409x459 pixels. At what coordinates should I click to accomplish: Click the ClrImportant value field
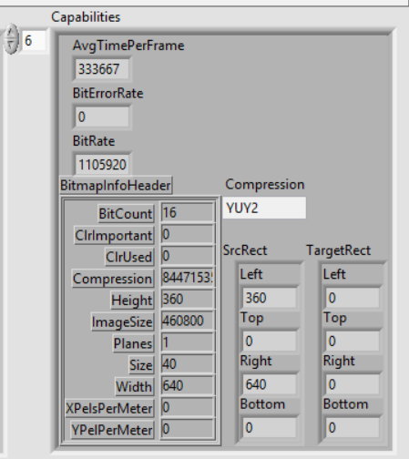click(188, 234)
